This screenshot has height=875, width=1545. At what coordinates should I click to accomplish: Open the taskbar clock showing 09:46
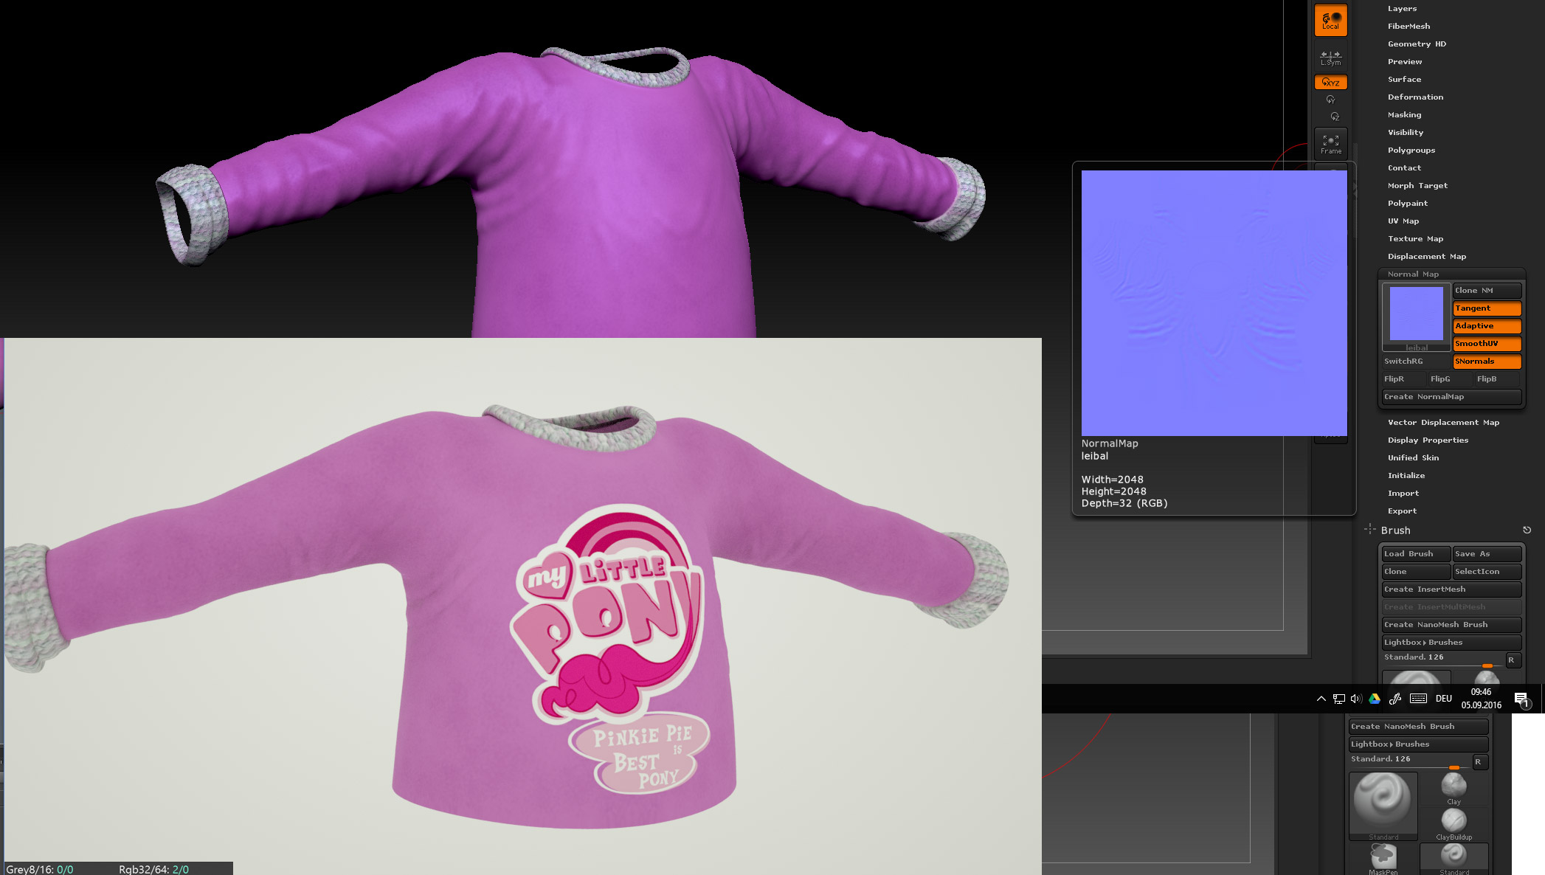click(1481, 699)
